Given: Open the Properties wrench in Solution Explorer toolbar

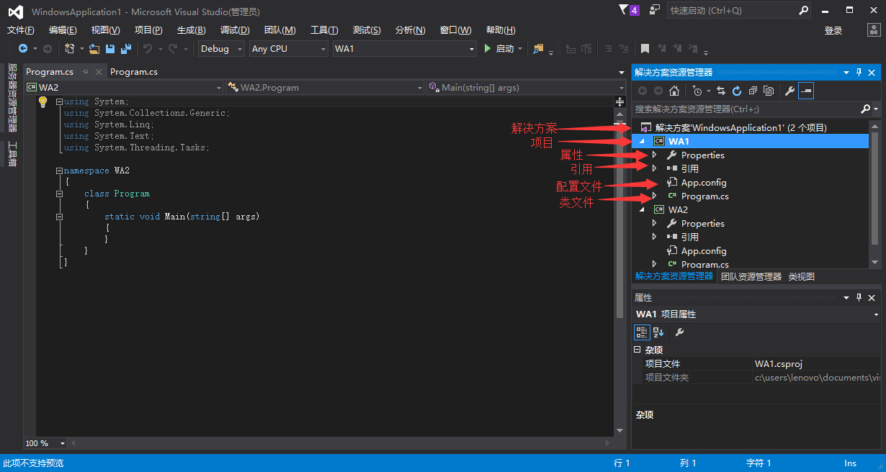Looking at the screenshot, I should [x=789, y=91].
